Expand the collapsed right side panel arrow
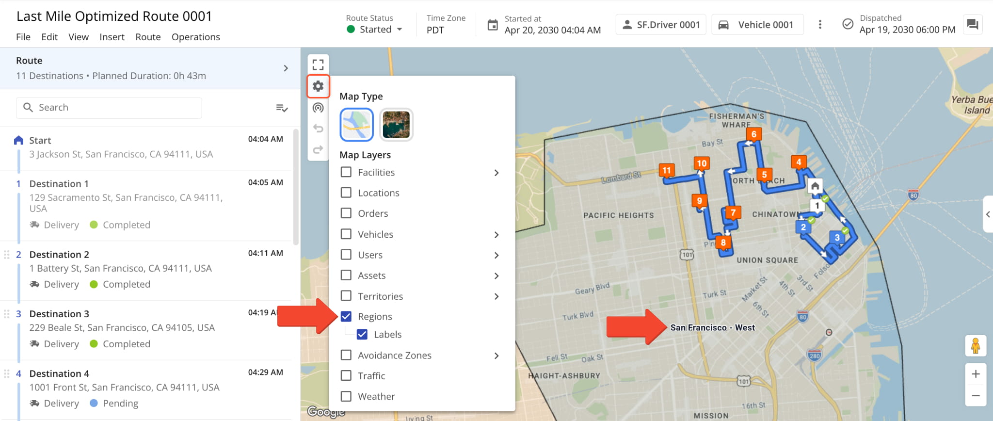993x421 pixels. click(988, 214)
